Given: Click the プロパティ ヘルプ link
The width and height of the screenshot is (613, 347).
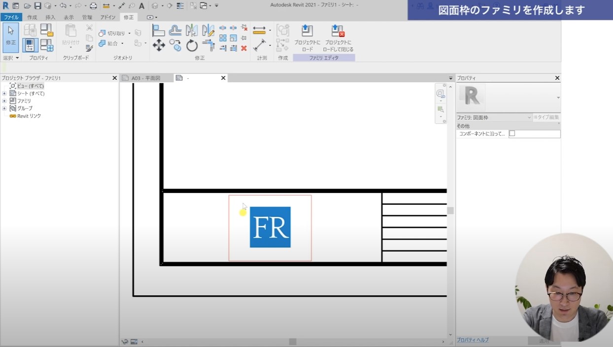Looking at the screenshot, I should 473,340.
